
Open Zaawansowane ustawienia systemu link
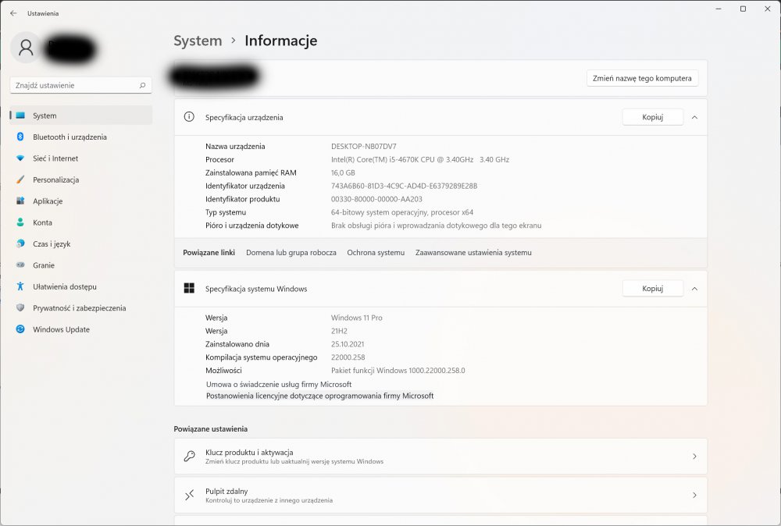tap(473, 253)
